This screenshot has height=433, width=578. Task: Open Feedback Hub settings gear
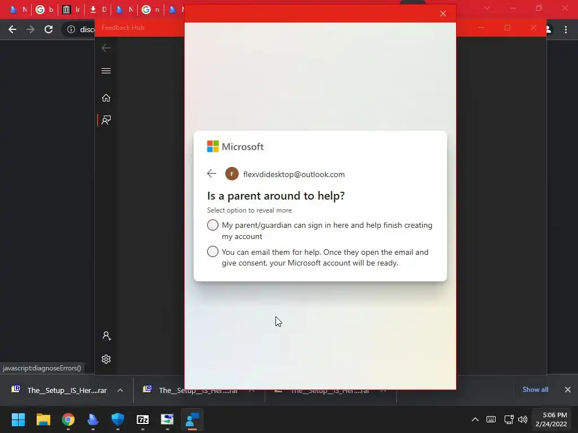[x=106, y=359]
